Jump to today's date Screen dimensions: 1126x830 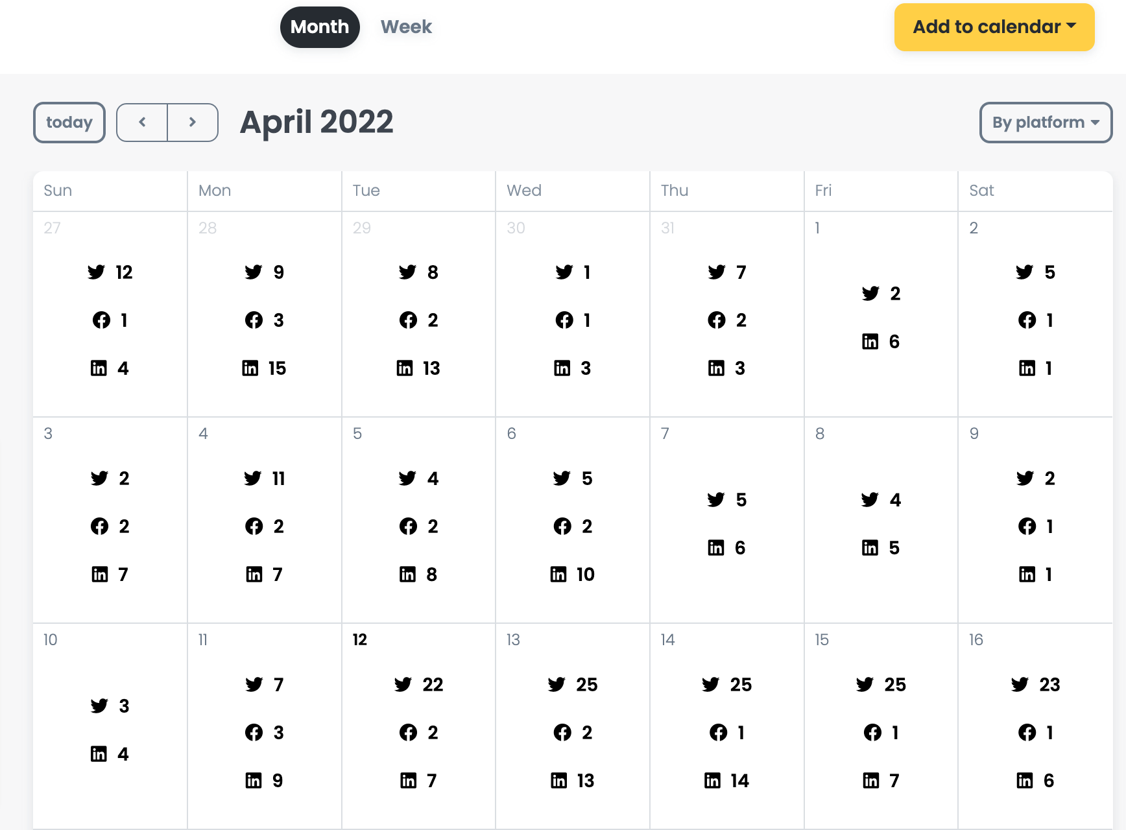point(69,123)
